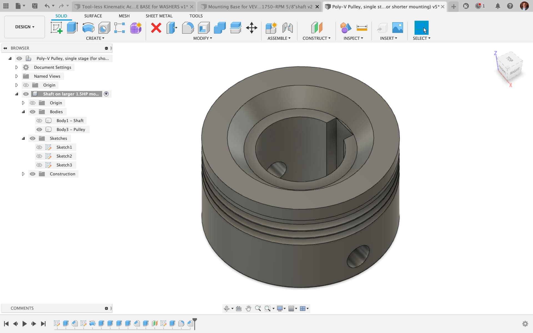The width and height of the screenshot is (533, 333).
Task: Open the CREATE dropdown menu
Action: tap(95, 38)
